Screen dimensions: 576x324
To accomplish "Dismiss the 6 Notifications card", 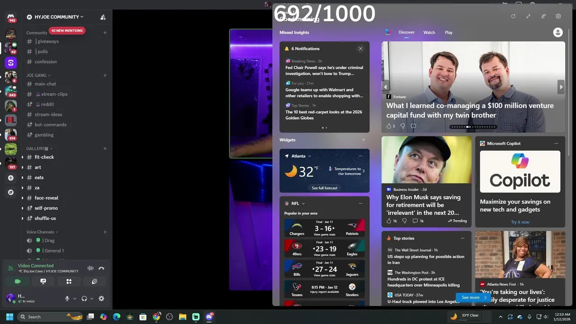I will (x=360, y=49).
